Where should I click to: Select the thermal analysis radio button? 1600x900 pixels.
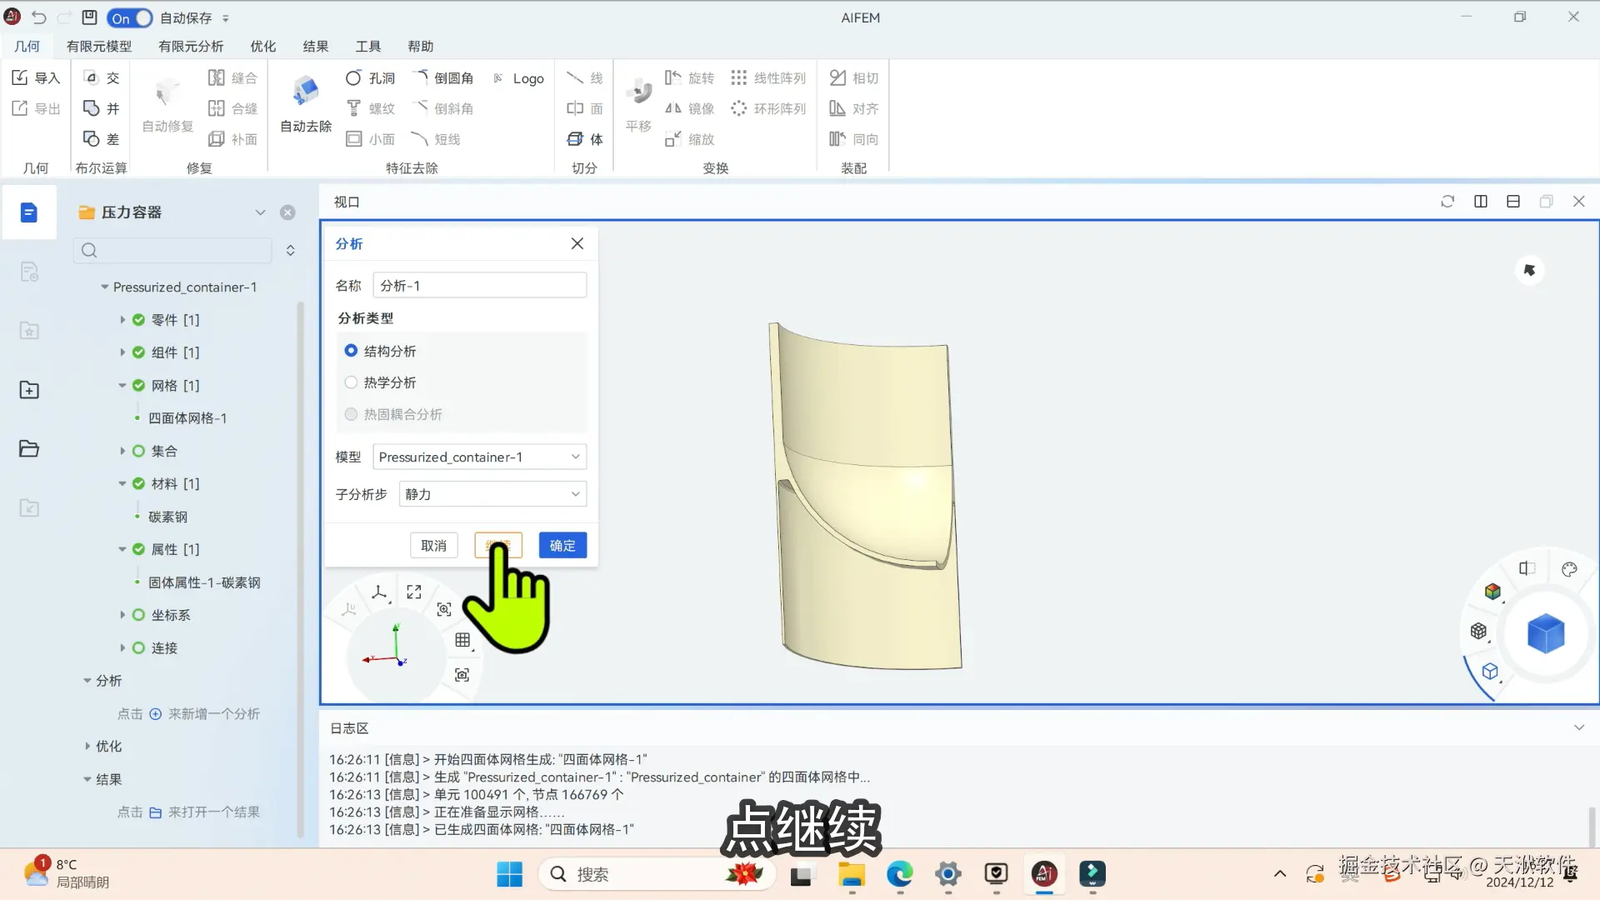point(351,382)
